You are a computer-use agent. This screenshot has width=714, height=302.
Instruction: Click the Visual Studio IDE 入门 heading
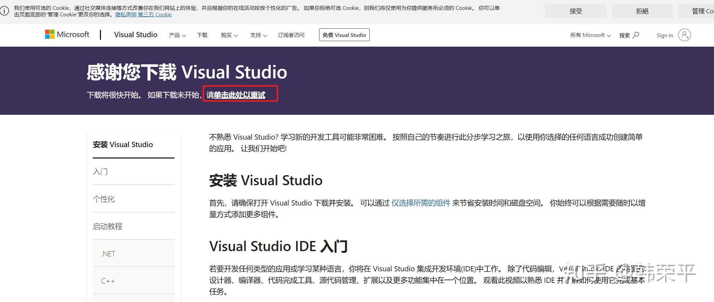(x=278, y=246)
